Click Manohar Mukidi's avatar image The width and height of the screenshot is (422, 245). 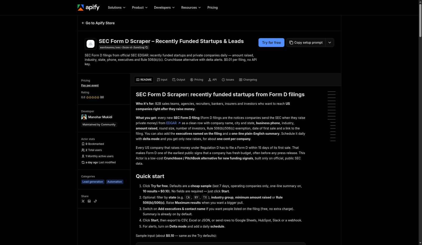point(84,117)
